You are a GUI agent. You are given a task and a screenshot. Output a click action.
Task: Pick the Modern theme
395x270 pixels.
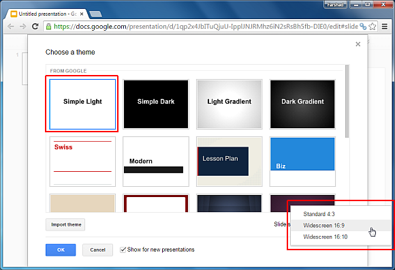(156, 162)
